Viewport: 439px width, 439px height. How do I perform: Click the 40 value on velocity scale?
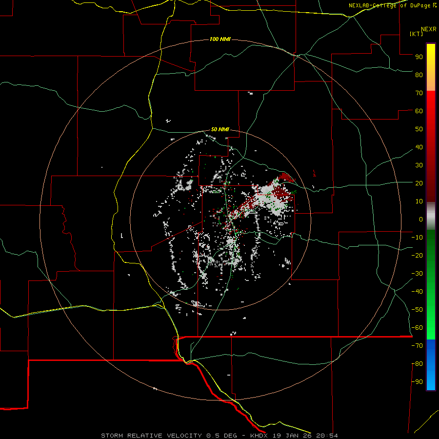419,147
